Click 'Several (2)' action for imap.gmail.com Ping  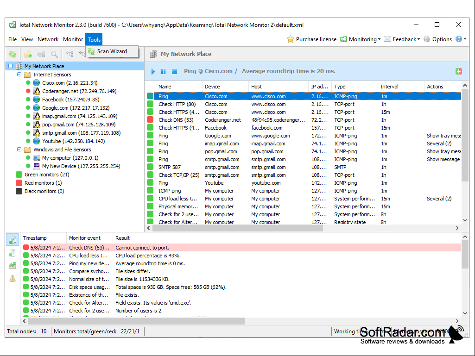click(x=439, y=144)
